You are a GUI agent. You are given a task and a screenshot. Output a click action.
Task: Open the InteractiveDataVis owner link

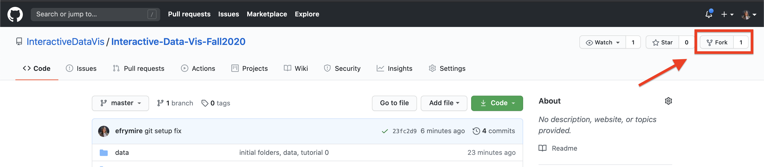coord(65,42)
